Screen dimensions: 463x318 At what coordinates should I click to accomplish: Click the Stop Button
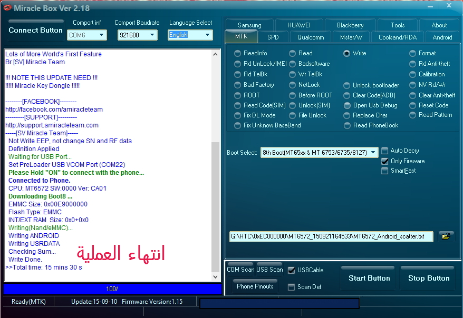[429, 278]
